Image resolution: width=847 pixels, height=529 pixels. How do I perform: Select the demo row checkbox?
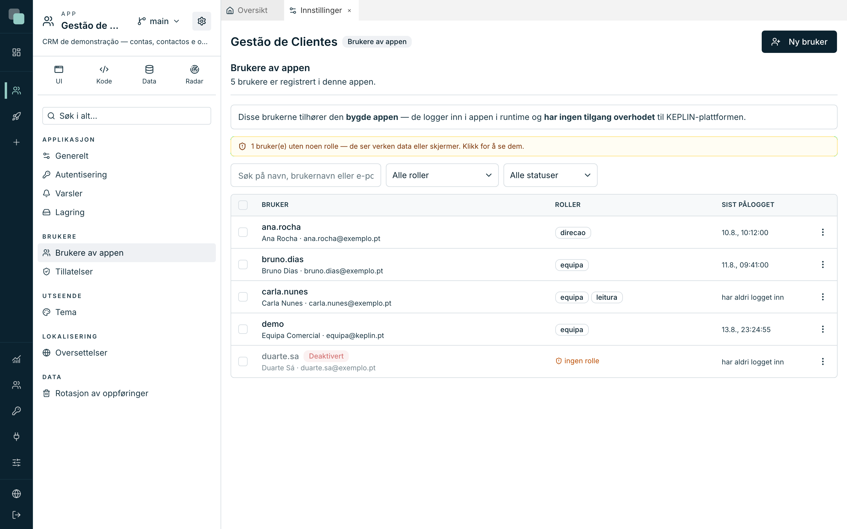pyautogui.click(x=243, y=329)
